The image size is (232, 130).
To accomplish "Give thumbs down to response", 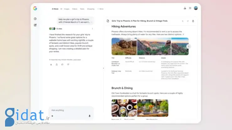I will 68,65.
